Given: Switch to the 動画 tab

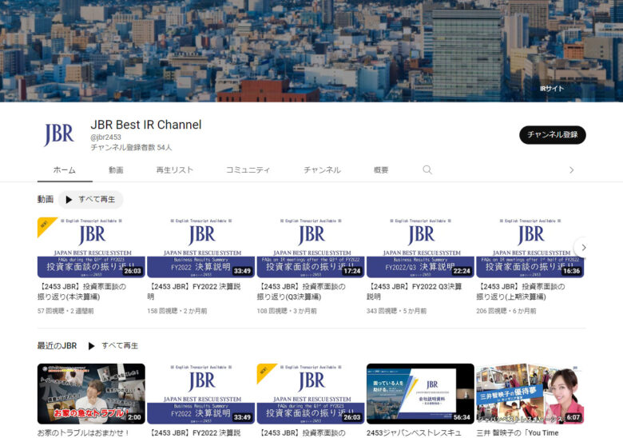Looking at the screenshot, I should (116, 170).
